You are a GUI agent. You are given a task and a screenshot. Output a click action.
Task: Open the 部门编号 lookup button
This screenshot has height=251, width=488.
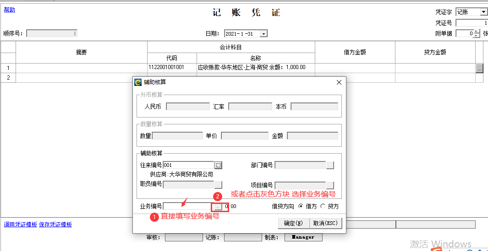(330, 165)
